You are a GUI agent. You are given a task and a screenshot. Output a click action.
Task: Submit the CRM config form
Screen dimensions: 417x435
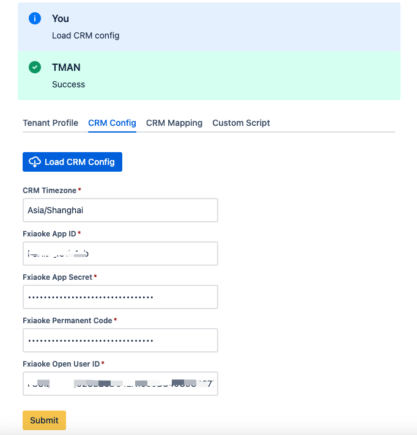(x=45, y=420)
